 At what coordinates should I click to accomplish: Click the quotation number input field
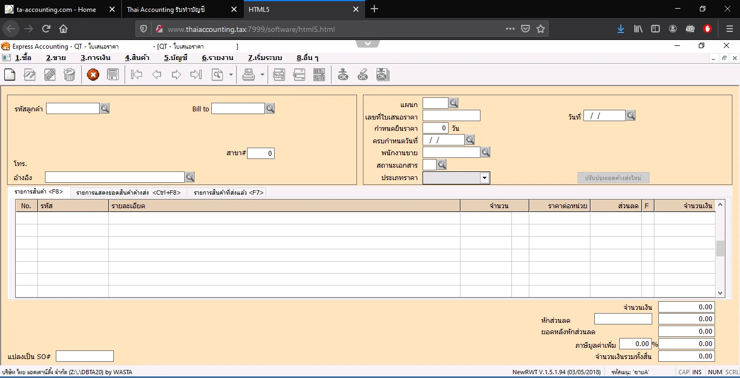coord(451,116)
